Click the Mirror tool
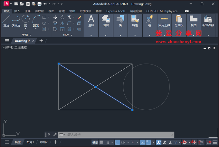The image size is (219, 147). [x=62, y=23]
